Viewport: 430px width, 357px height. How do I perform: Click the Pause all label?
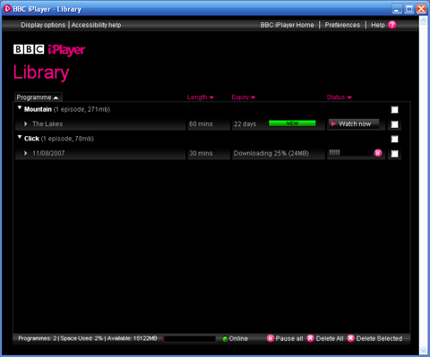point(289,338)
